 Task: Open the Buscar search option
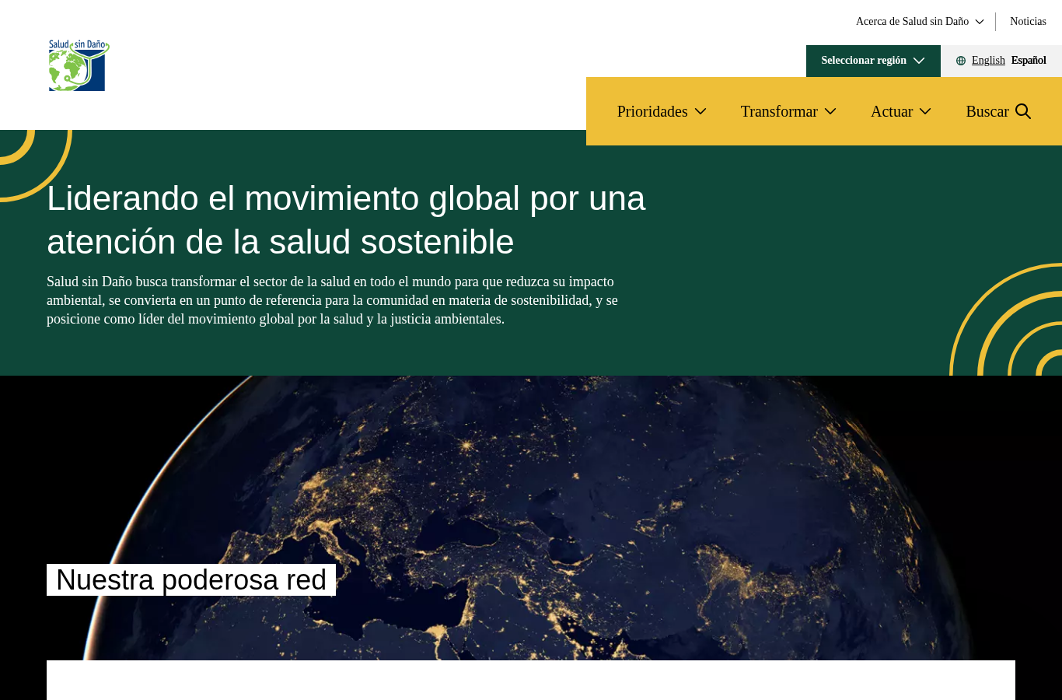pos(998,111)
